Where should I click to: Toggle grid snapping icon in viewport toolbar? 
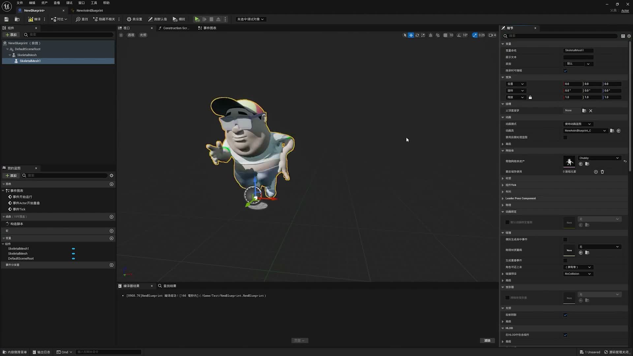(x=445, y=35)
